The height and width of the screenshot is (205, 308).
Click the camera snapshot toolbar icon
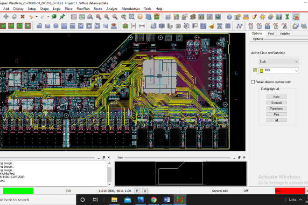click(178, 26)
